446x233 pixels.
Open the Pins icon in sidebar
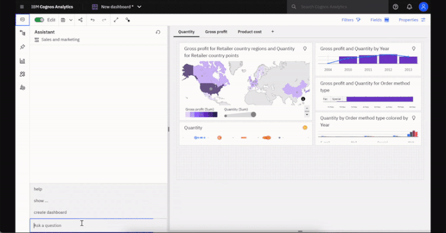(23, 47)
